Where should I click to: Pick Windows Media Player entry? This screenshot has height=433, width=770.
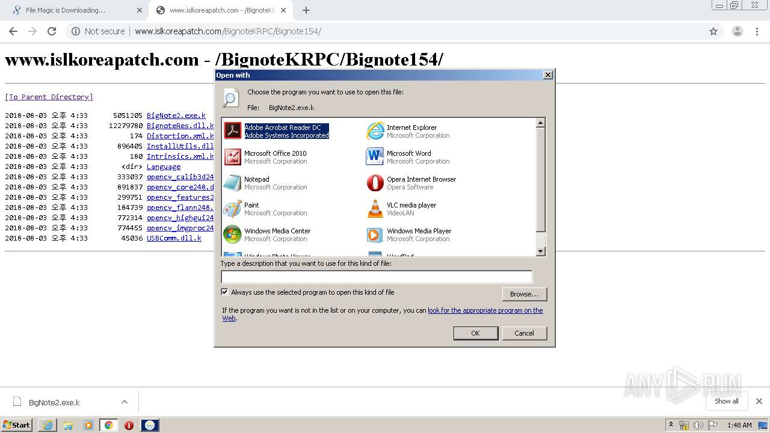coord(409,235)
